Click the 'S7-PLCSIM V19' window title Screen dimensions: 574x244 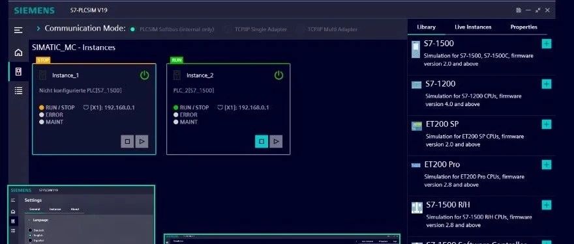tap(89, 10)
